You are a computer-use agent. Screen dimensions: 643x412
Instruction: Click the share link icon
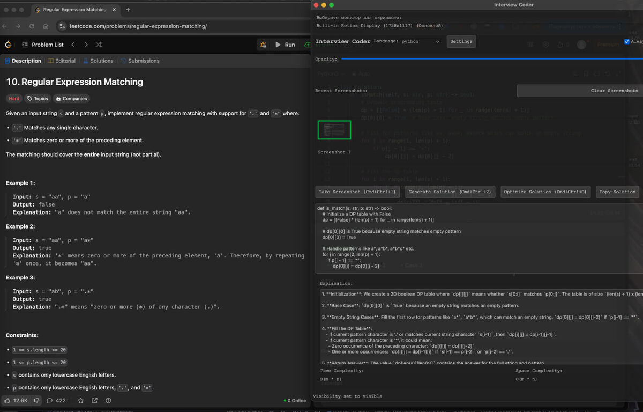pos(95,400)
